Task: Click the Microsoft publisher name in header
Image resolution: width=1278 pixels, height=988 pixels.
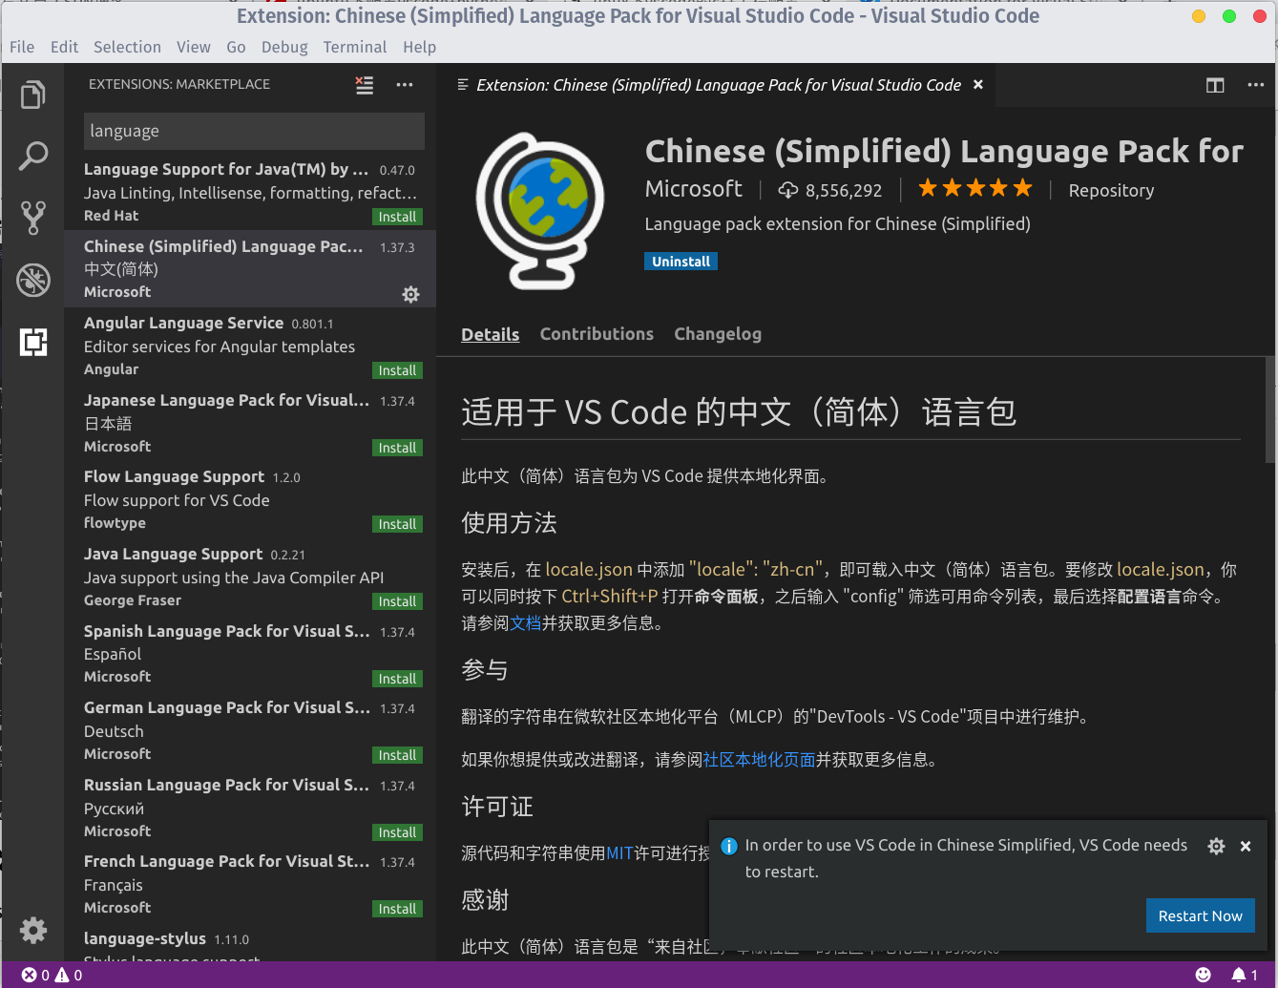Action: click(694, 189)
